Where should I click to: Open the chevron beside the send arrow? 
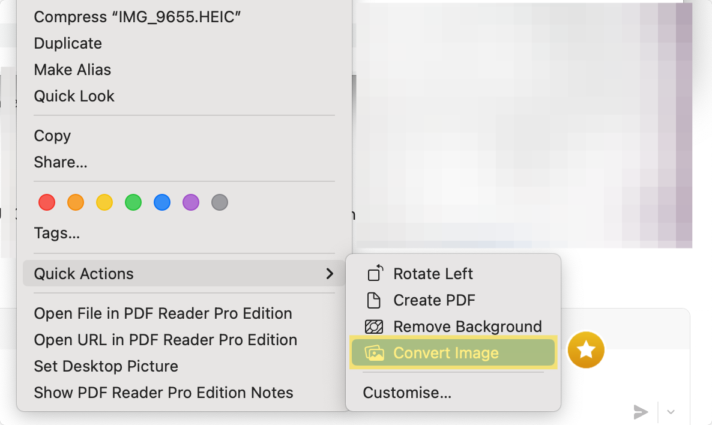click(671, 412)
